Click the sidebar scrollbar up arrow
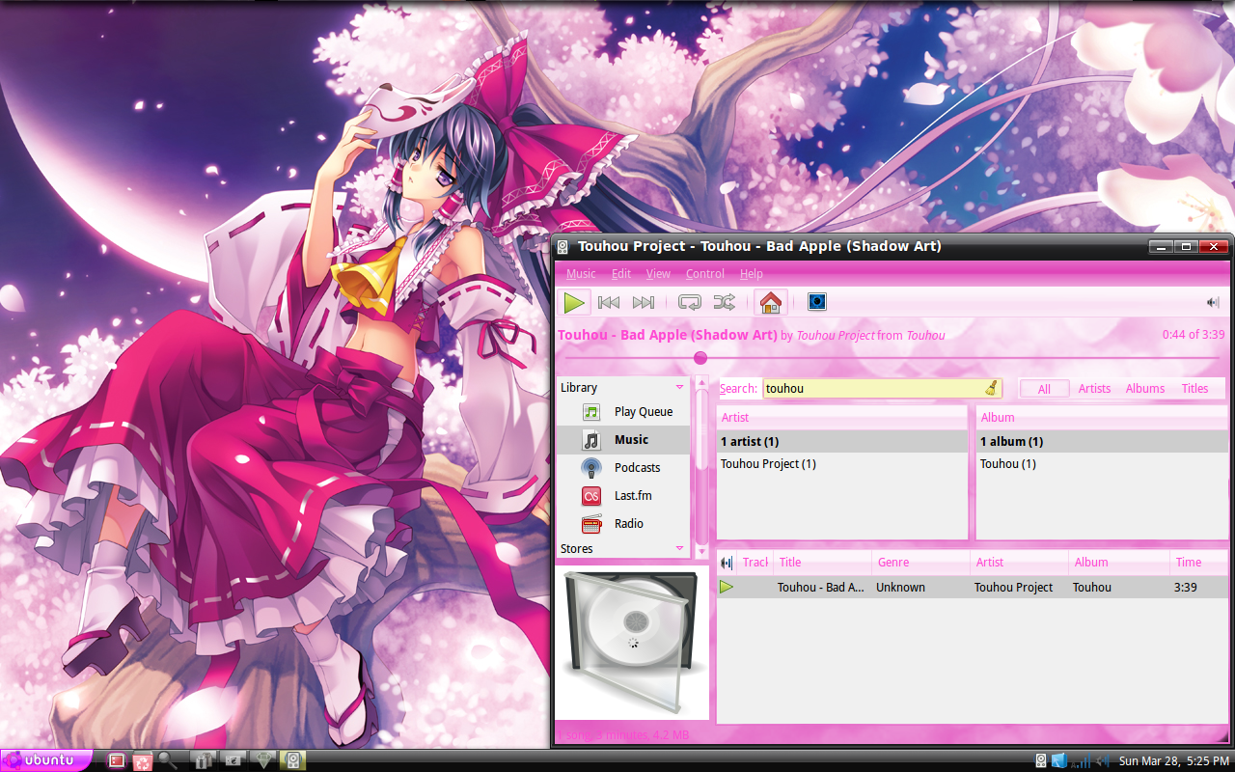This screenshot has width=1235, height=772. point(701,382)
